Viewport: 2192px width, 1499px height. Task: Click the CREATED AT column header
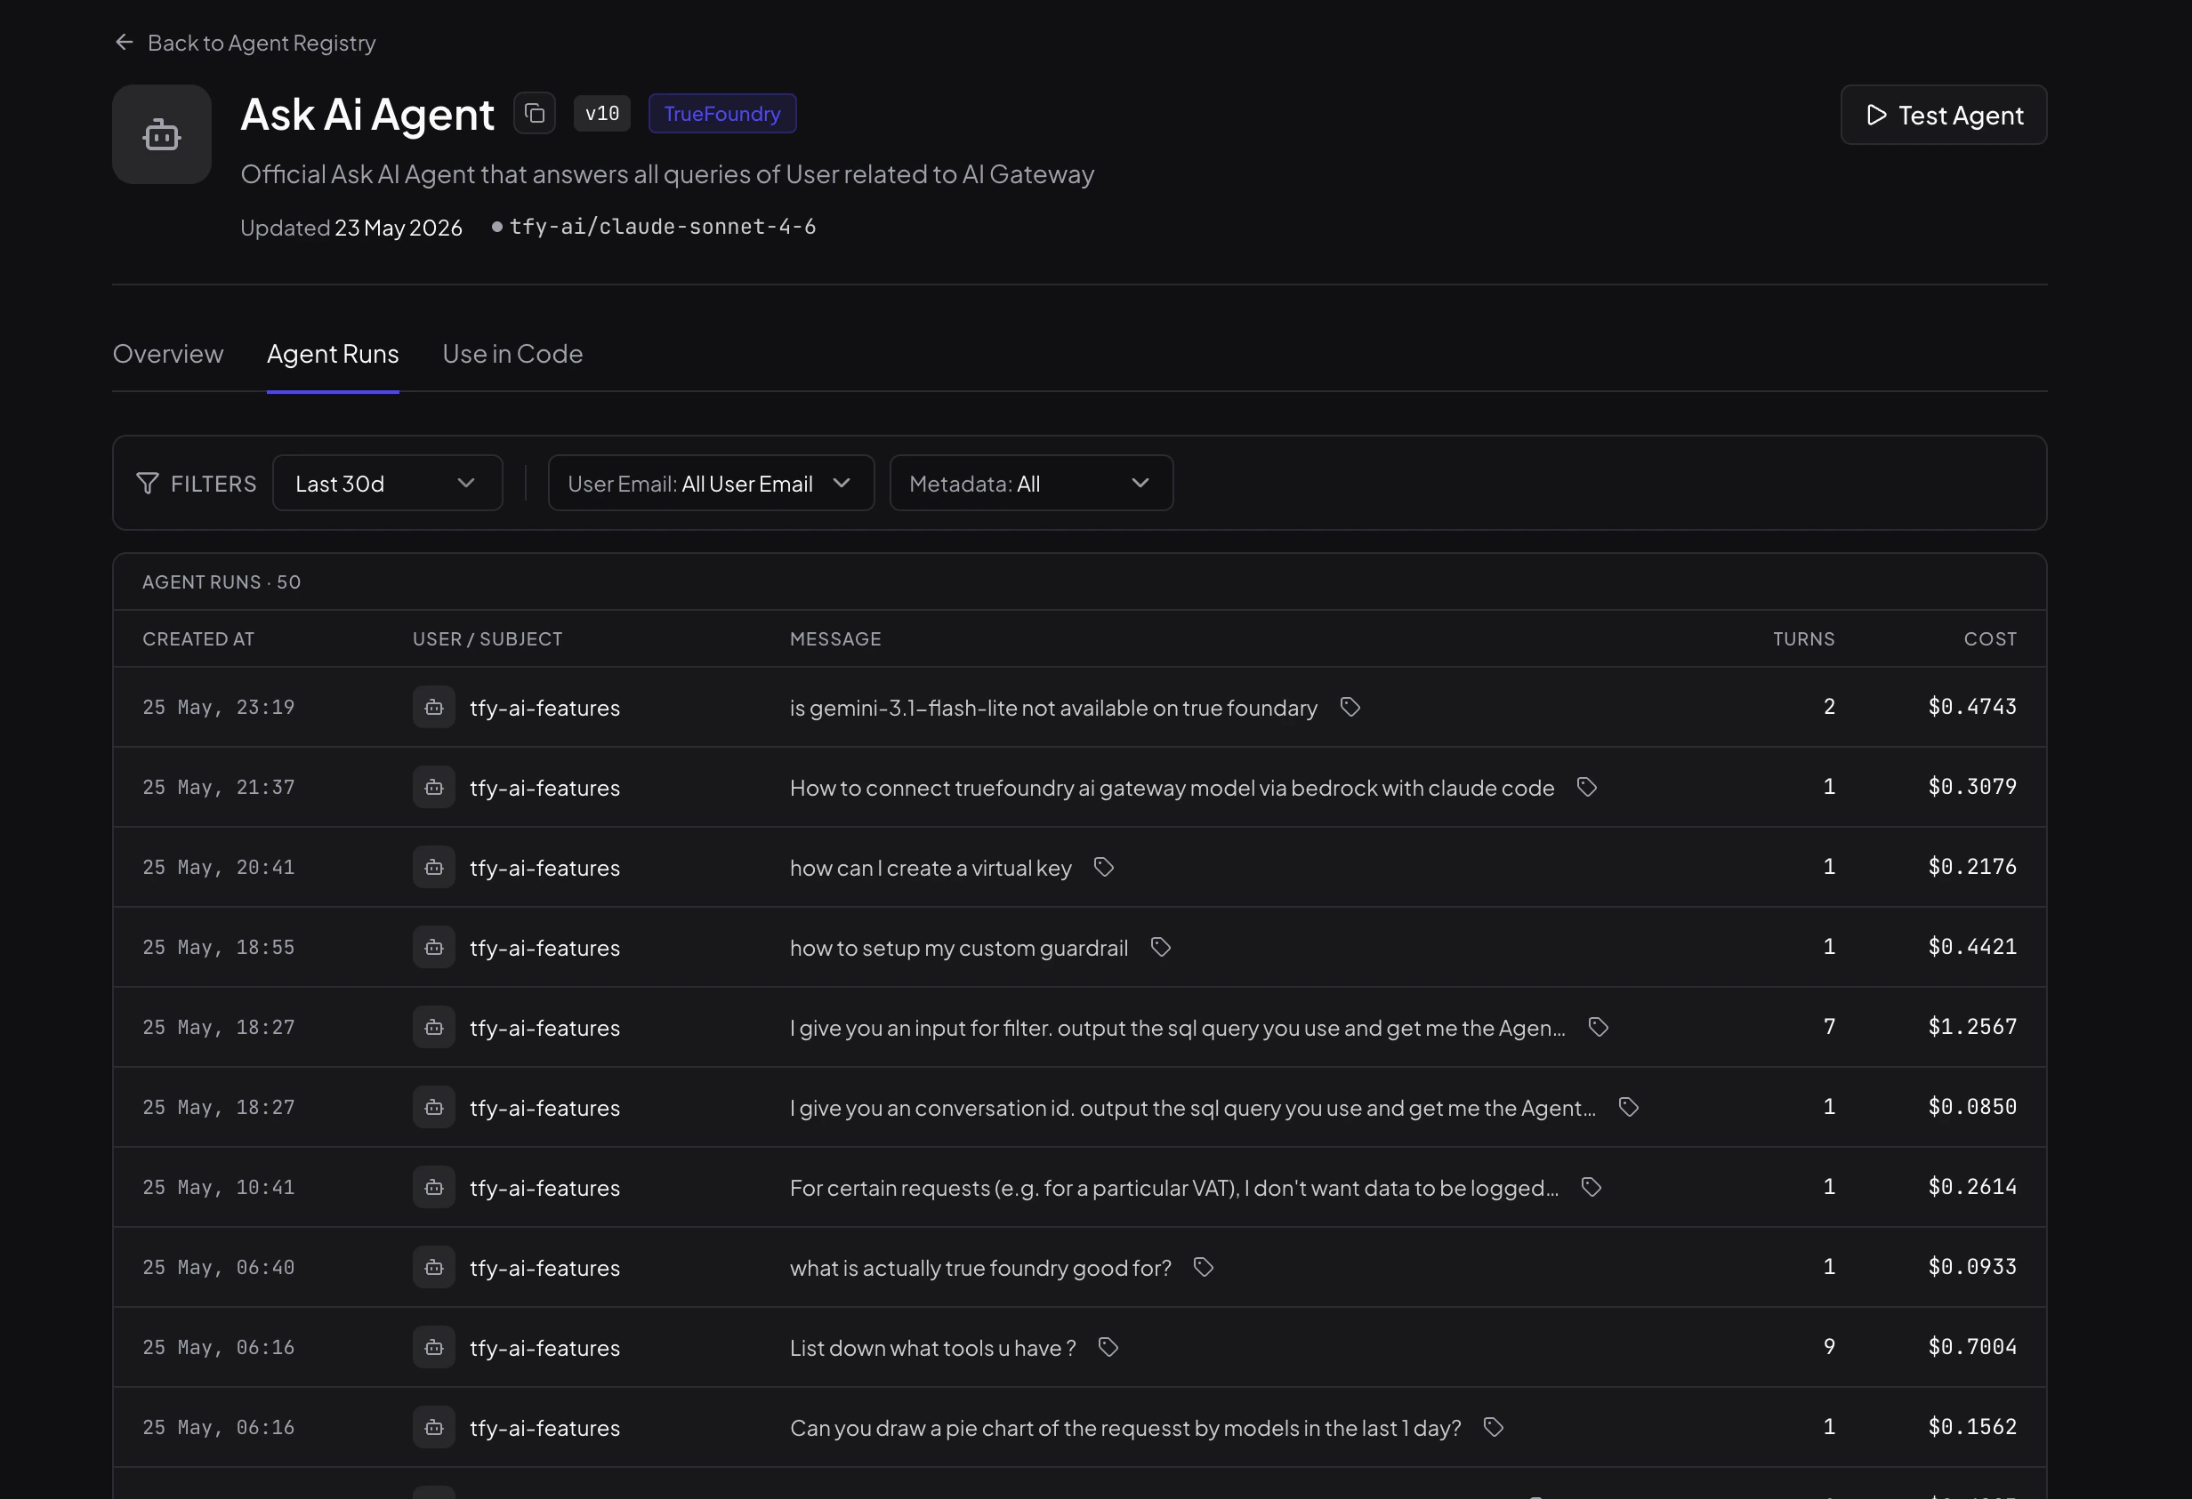pyautogui.click(x=198, y=639)
